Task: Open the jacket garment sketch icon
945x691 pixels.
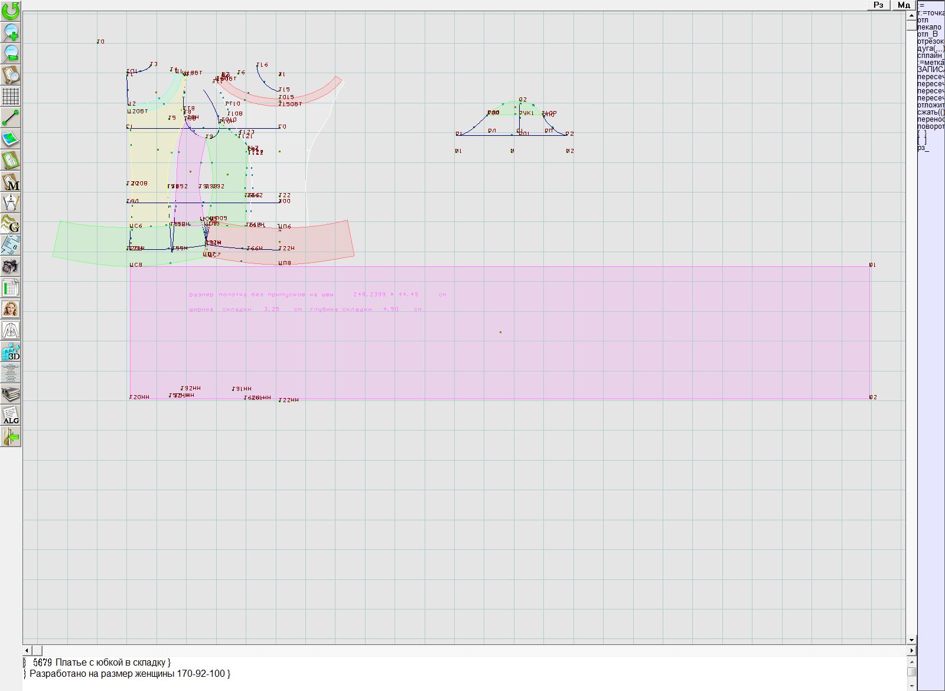Action: [x=11, y=330]
